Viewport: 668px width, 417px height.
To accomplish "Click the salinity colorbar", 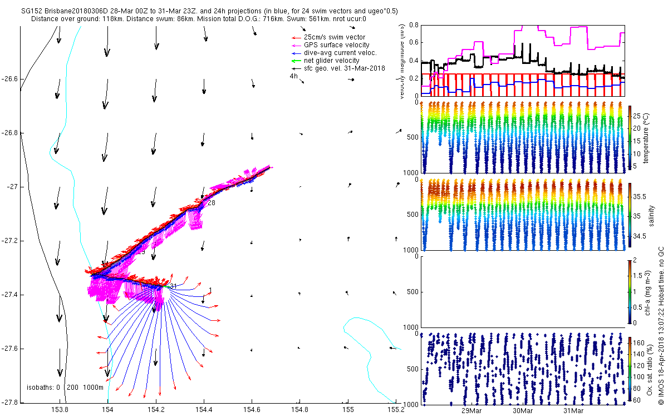I will tap(630, 215).
